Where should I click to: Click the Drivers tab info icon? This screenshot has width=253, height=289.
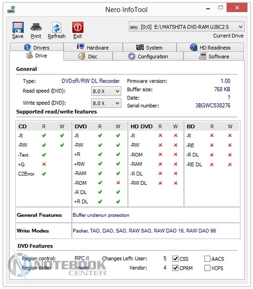(27, 48)
